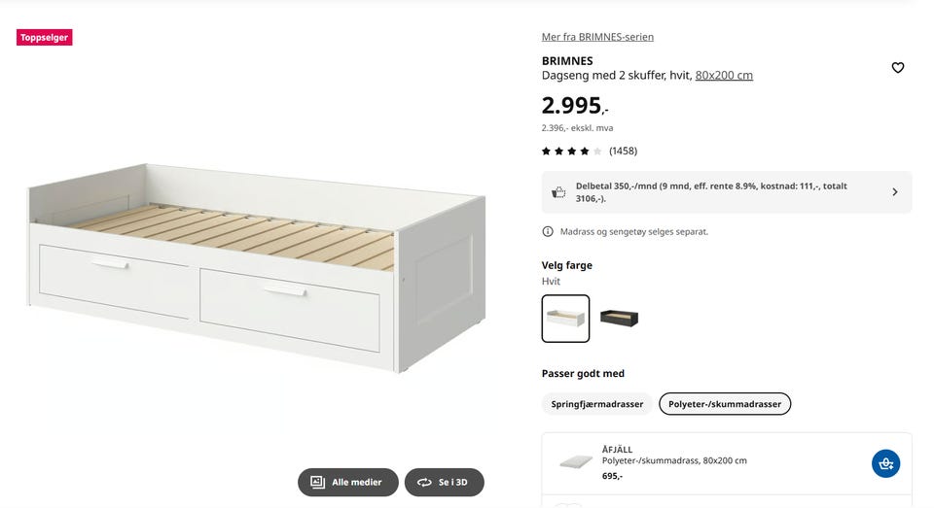Click the 3D rotate icon in Se i 3D
This screenshot has width=934, height=508.
(424, 483)
